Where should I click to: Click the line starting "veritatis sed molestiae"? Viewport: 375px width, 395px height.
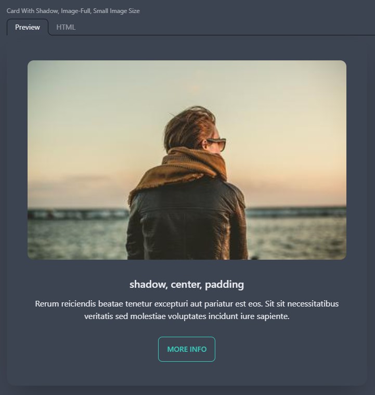(187, 316)
